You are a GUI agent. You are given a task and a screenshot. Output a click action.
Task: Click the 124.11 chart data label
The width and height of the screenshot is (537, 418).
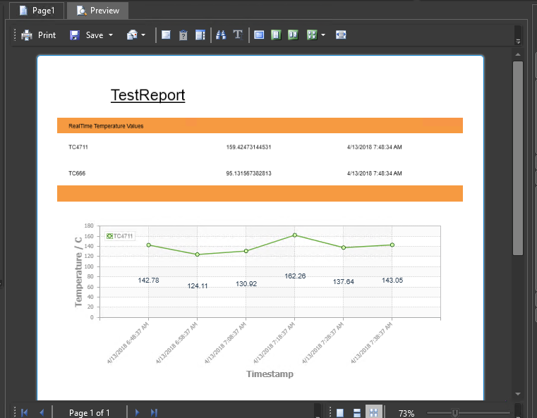198,286
